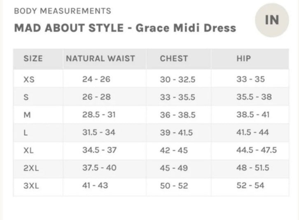299x220 pixels.
Task: Click the M hip value 38.5 - 41
Action: (x=253, y=115)
